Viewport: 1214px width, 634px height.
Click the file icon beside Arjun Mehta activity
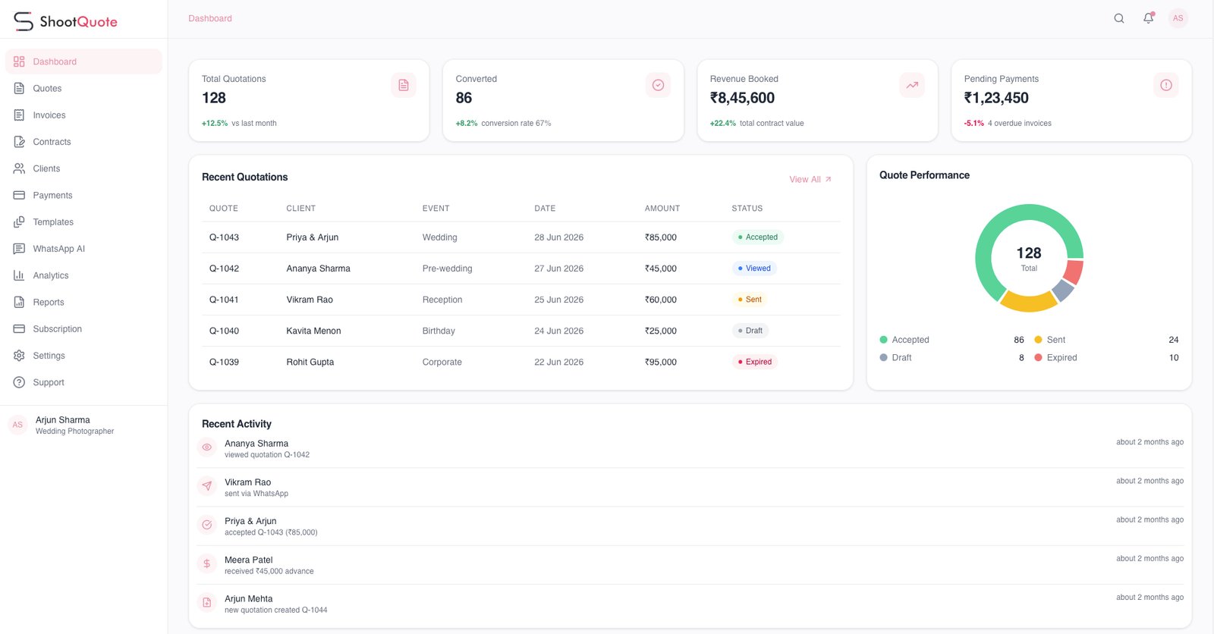tap(206, 602)
